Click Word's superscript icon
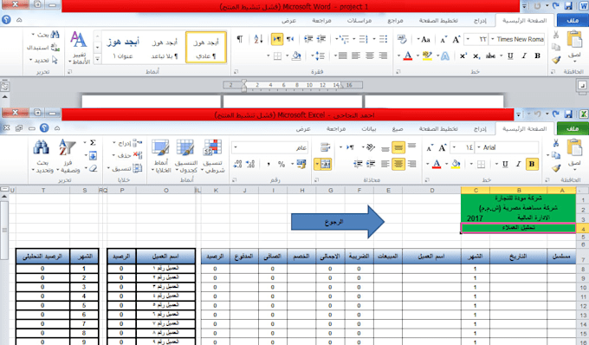589x345 pixels. coord(463,56)
